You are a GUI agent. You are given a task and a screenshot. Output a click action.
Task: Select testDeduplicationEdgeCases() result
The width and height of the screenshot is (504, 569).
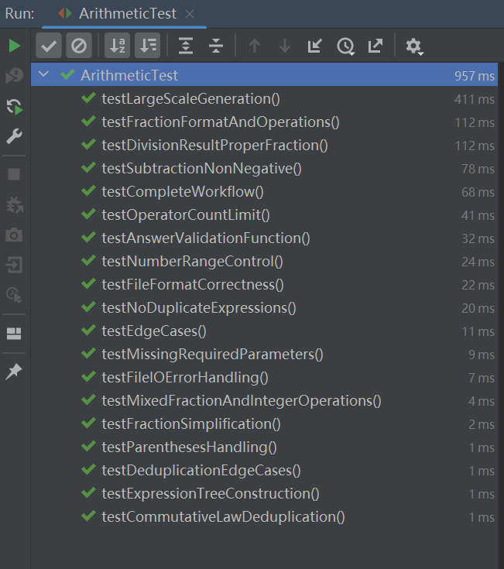[x=264, y=471]
